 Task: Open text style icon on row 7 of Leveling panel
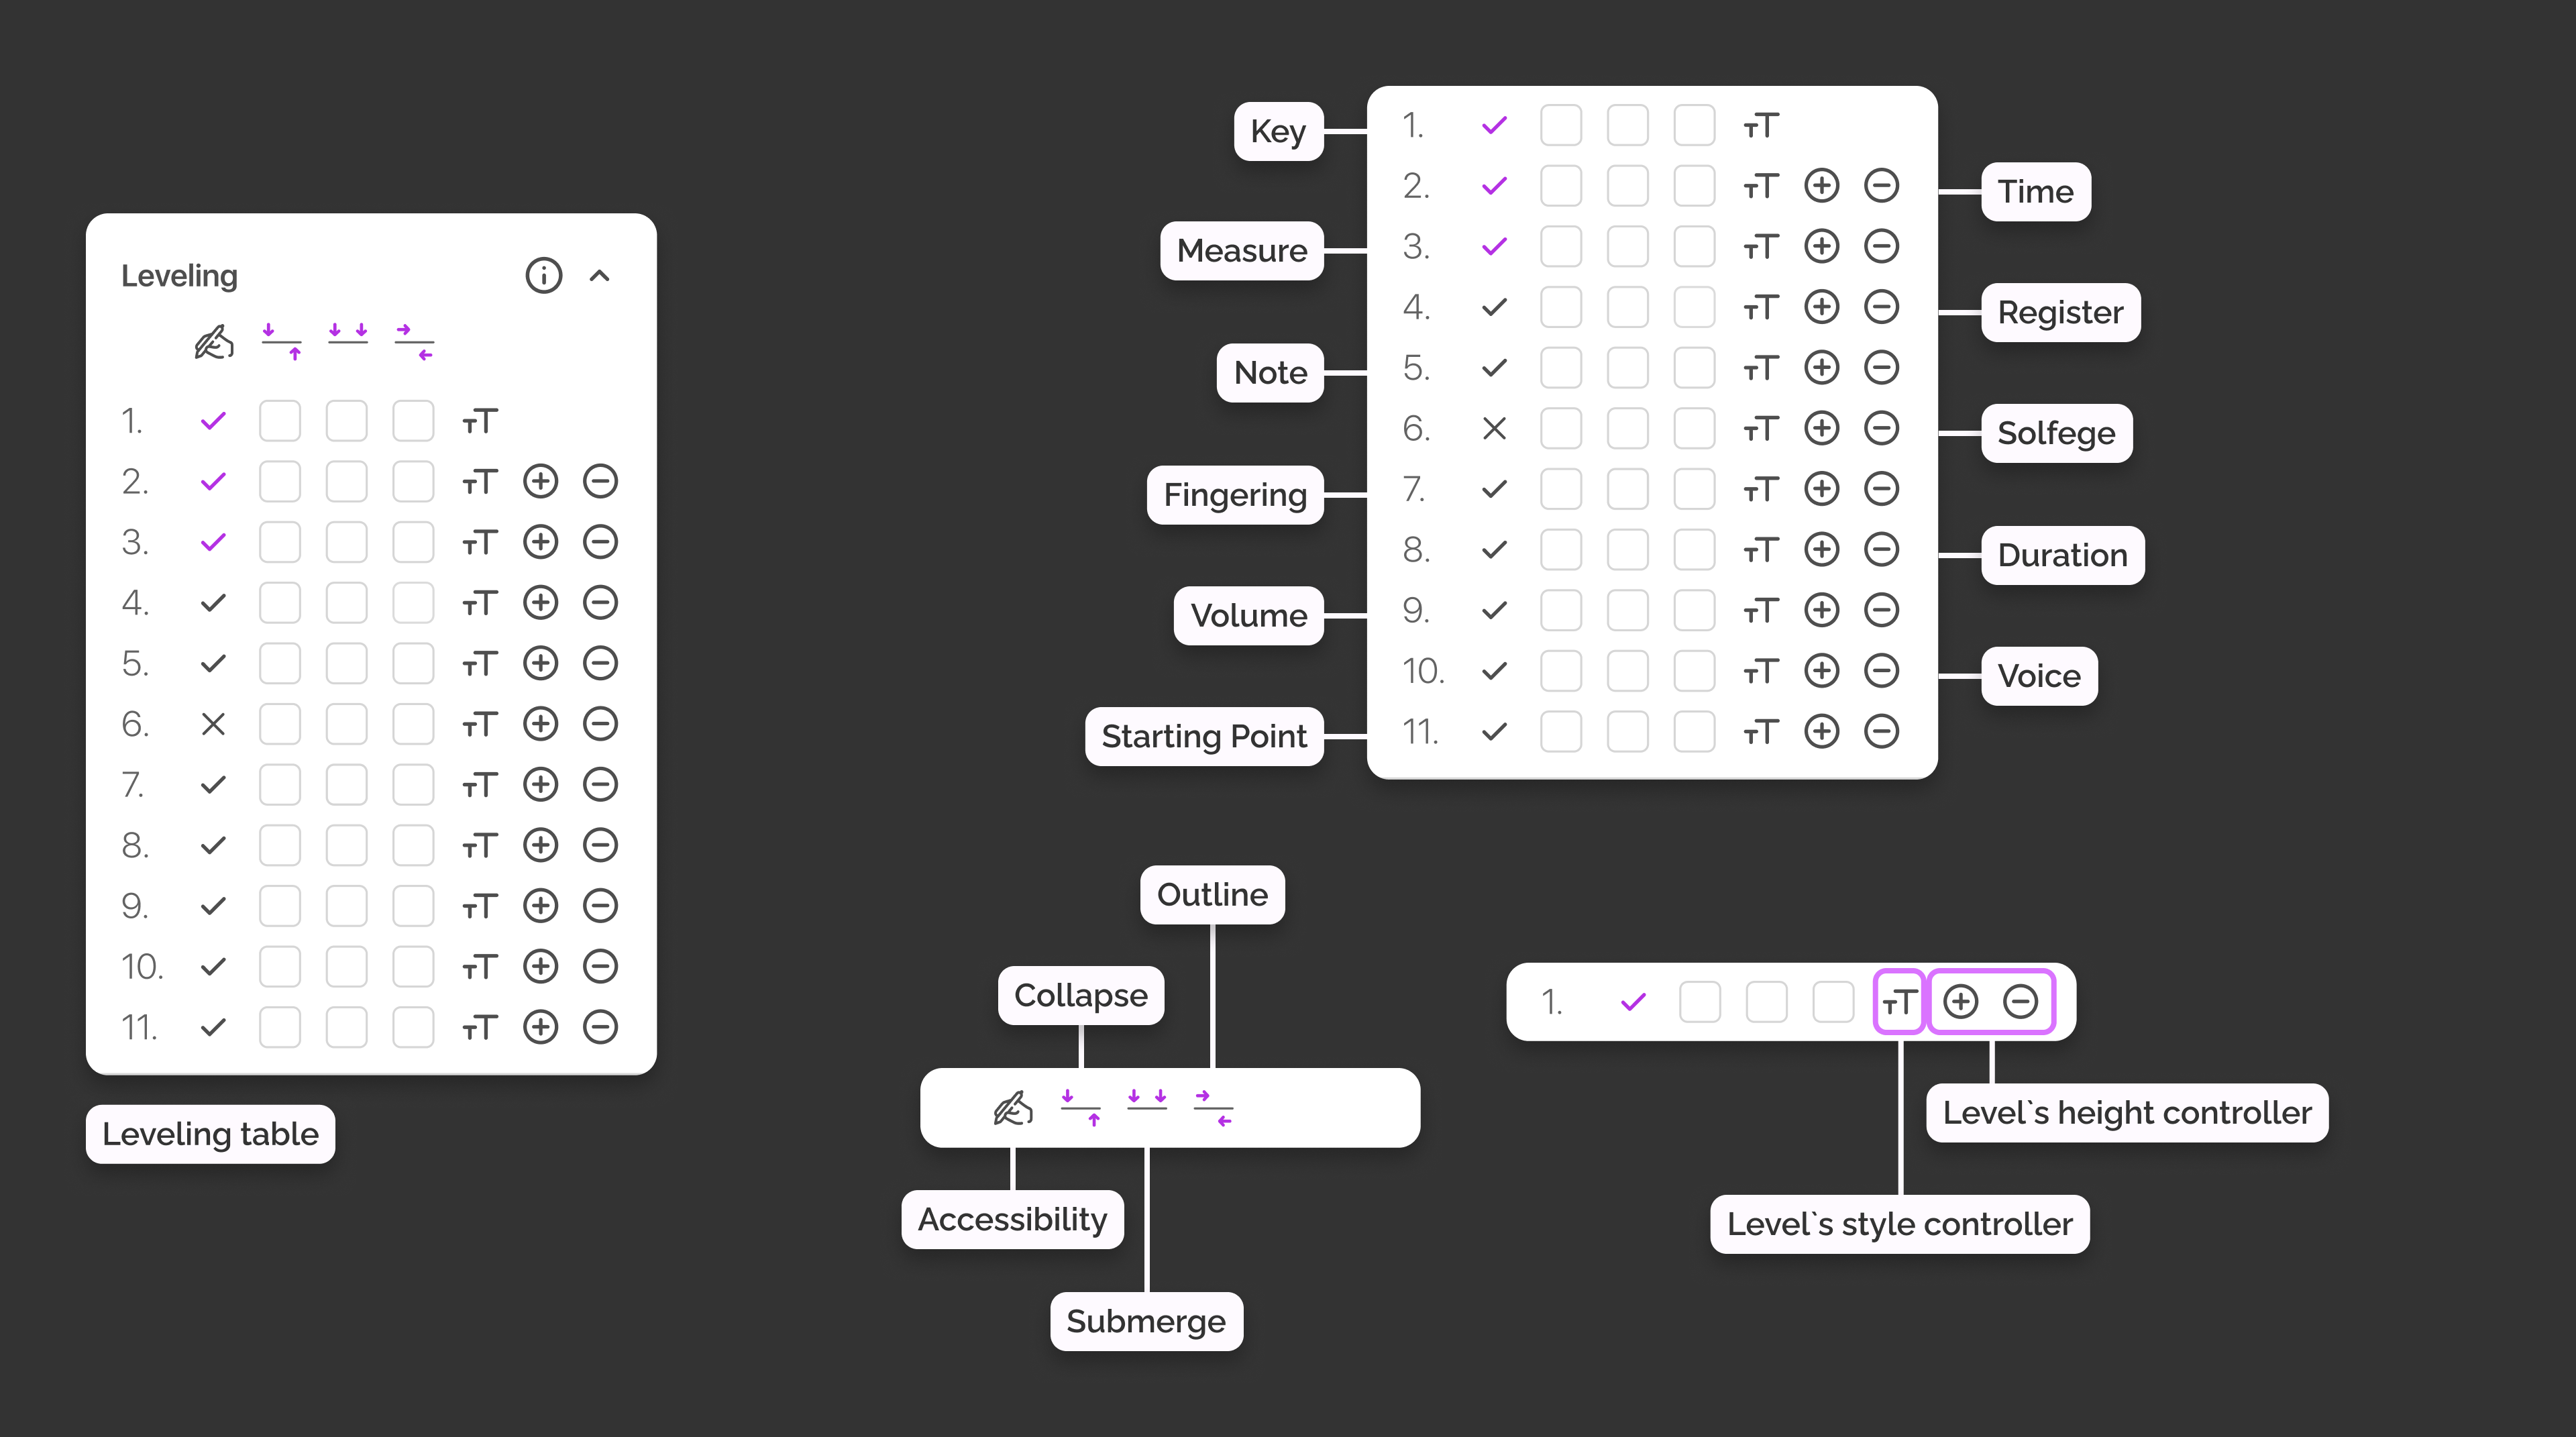(480, 786)
